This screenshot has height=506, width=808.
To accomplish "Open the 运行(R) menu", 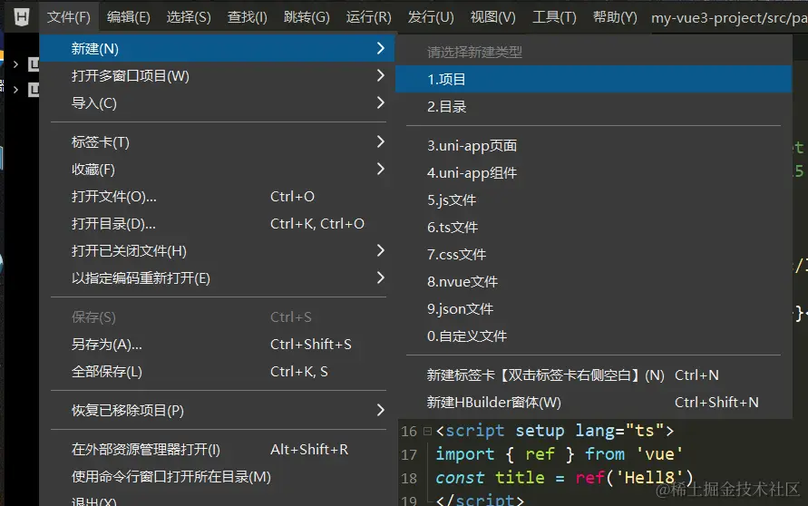I will point(368,17).
